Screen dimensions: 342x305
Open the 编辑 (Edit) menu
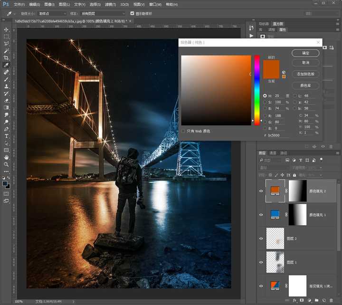tap(35, 4)
